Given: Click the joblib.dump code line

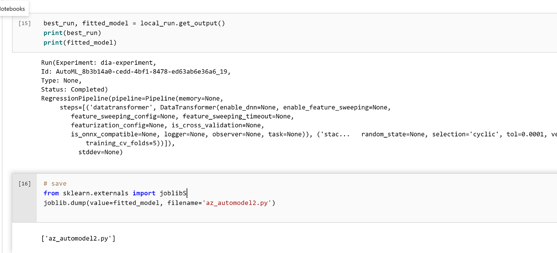Looking at the screenshot, I should click(x=119, y=202).
